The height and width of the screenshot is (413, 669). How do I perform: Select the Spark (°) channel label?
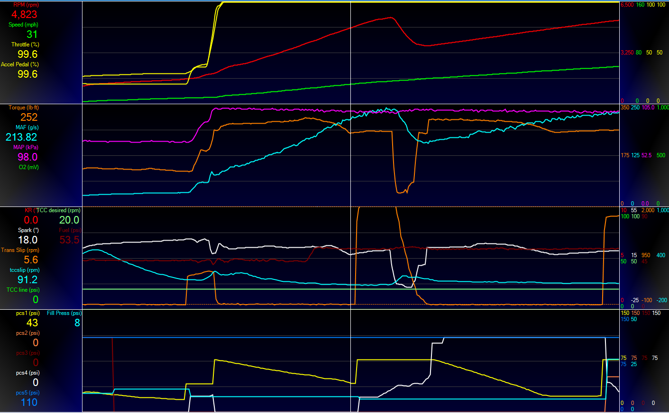(28, 230)
